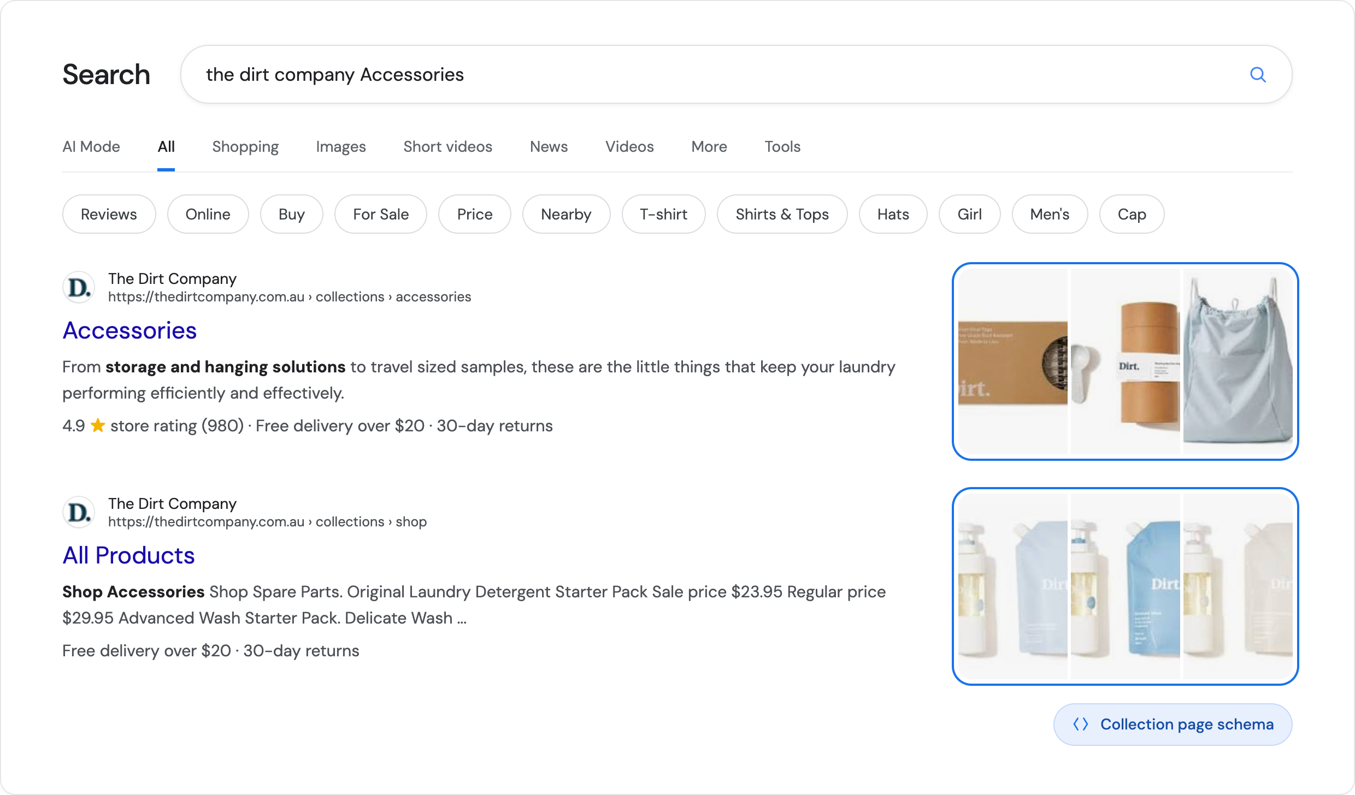The width and height of the screenshot is (1355, 795).
Task: Open the Tools options
Action: [782, 146]
